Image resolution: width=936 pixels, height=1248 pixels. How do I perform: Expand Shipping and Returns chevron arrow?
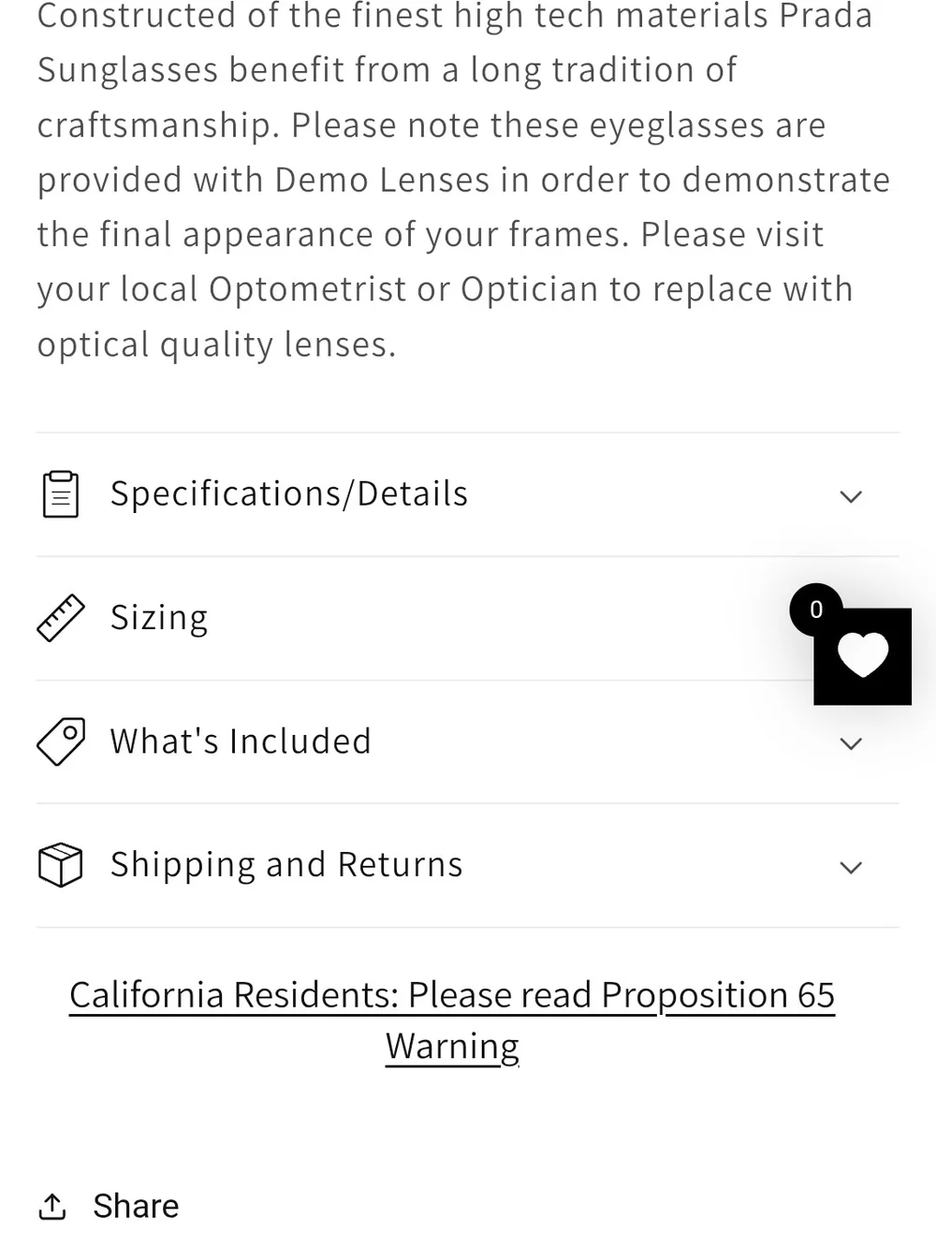[x=851, y=868]
